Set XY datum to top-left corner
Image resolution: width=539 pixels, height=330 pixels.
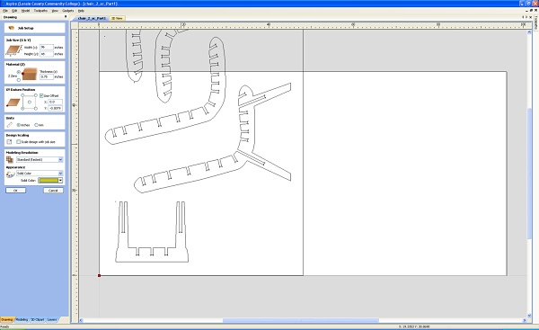pos(22,95)
